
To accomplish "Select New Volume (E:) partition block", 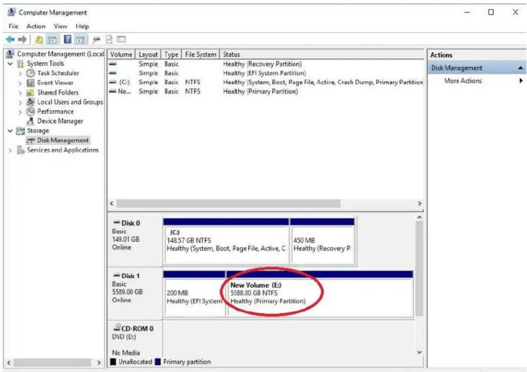I will pos(320,294).
